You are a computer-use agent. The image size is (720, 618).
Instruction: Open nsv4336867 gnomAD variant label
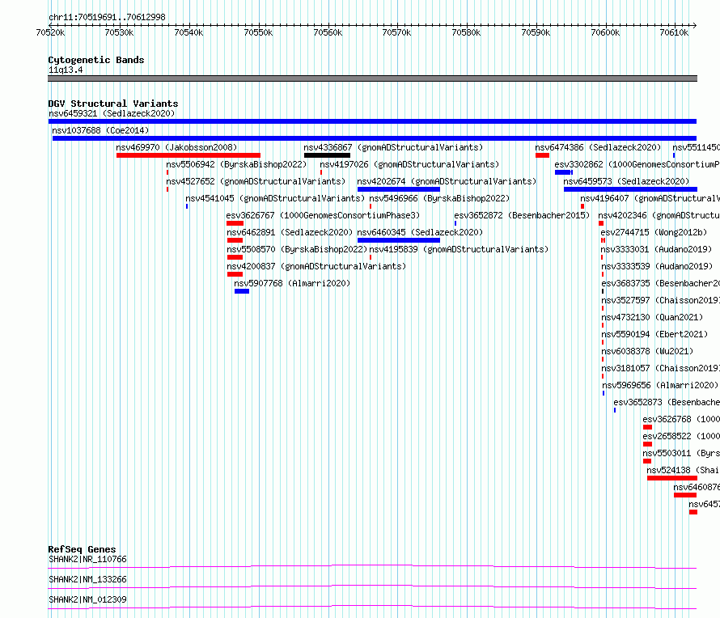(x=393, y=147)
